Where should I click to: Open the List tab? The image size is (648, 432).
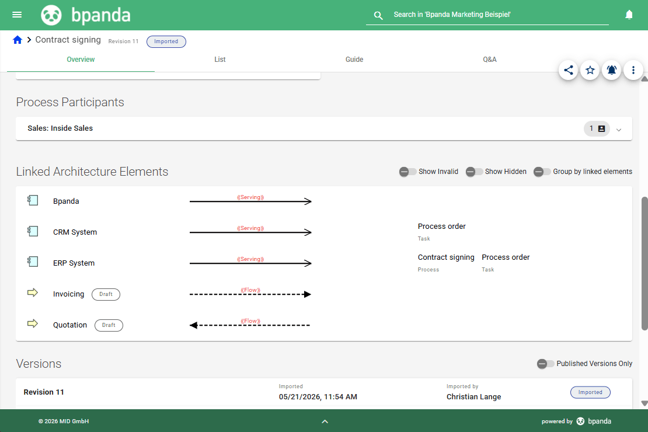220,60
